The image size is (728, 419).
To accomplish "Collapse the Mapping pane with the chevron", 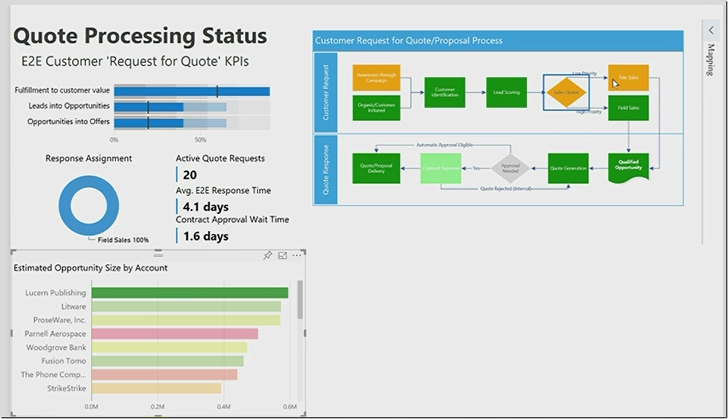I will [711, 30].
